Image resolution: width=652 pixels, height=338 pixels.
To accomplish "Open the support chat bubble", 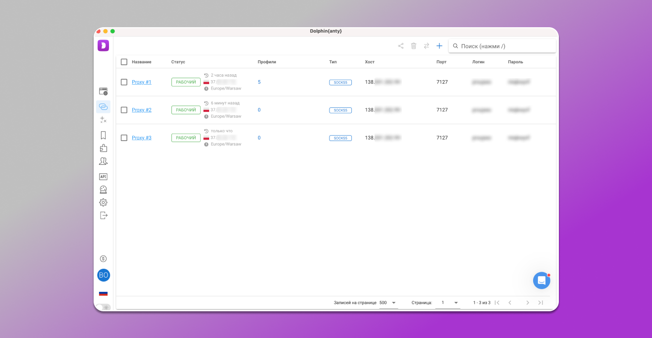I will pyautogui.click(x=542, y=281).
